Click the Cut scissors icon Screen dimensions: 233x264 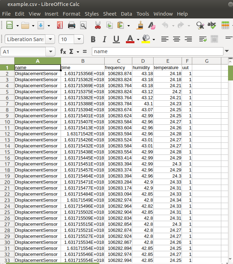(x=98, y=26)
